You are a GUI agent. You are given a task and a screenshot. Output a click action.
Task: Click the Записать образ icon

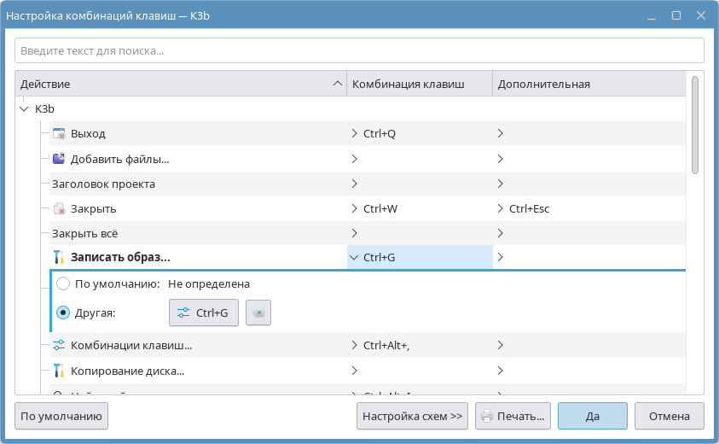tap(59, 257)
